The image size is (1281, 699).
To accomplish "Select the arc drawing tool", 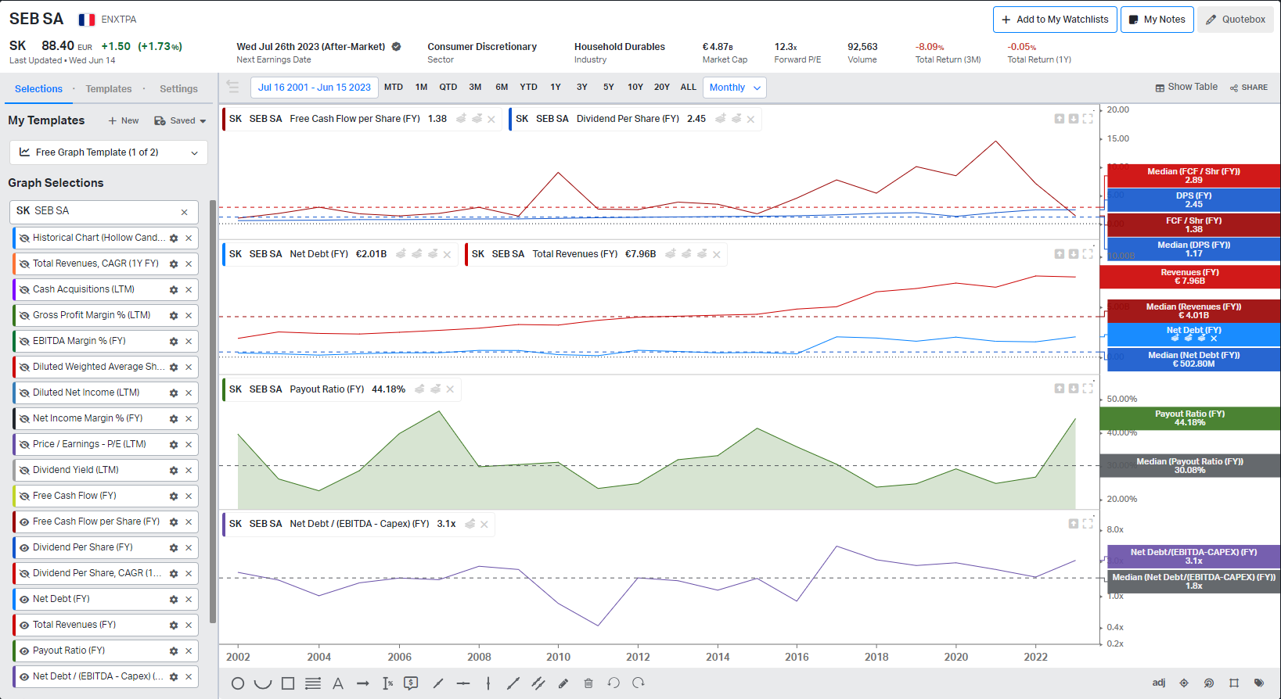I will point(263,683).
